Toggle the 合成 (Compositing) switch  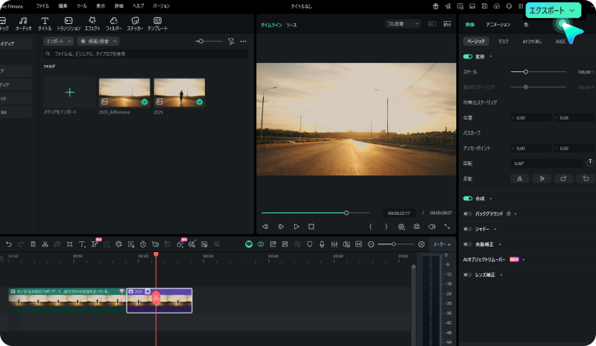click(468, 199)
